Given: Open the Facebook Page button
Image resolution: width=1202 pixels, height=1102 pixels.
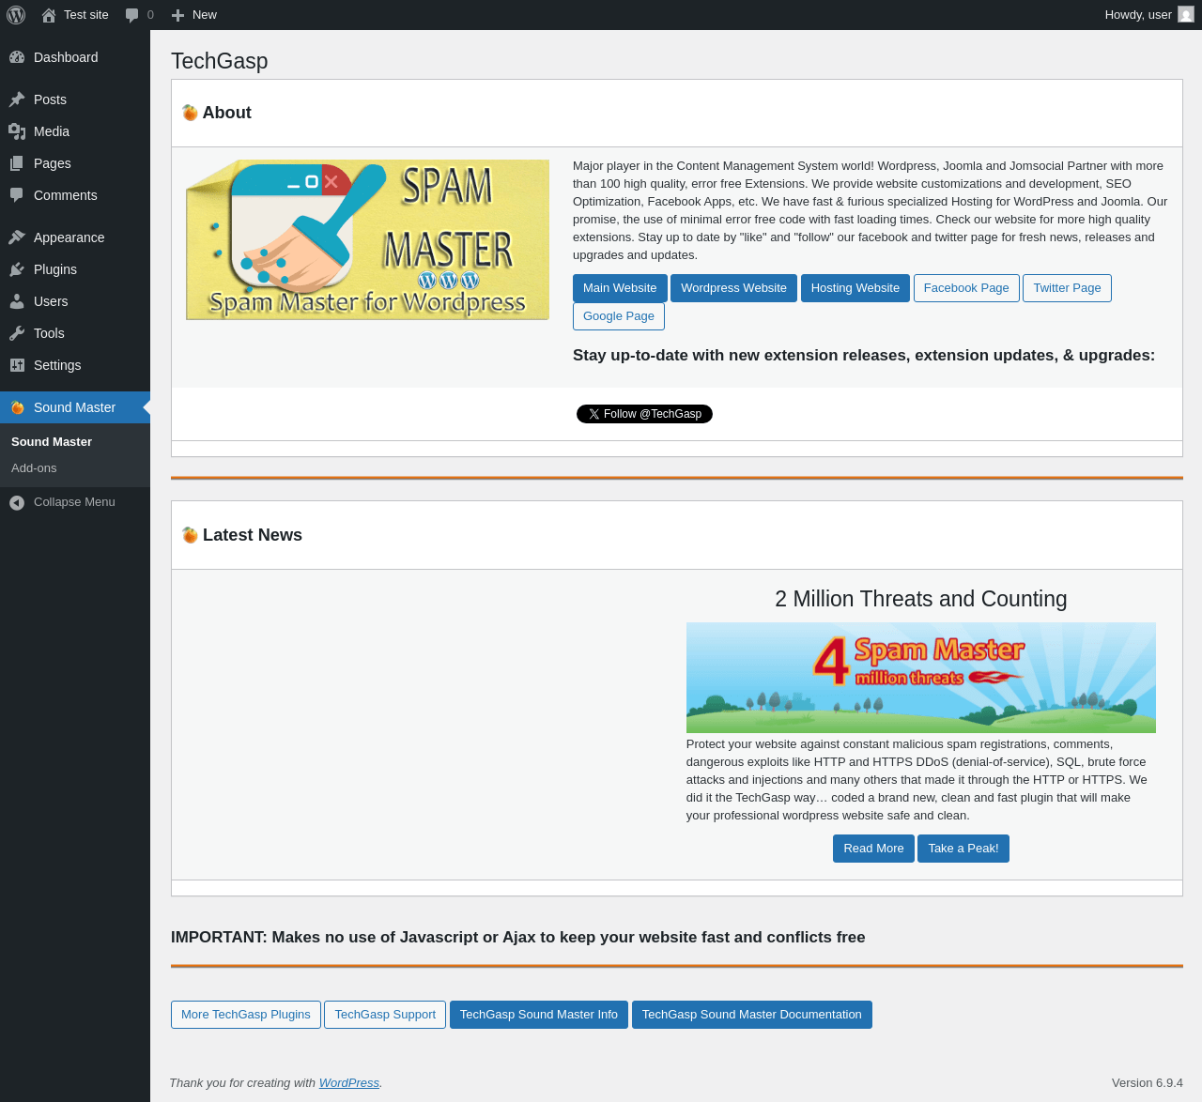Looking at the screenshot, I should point(966,288).
